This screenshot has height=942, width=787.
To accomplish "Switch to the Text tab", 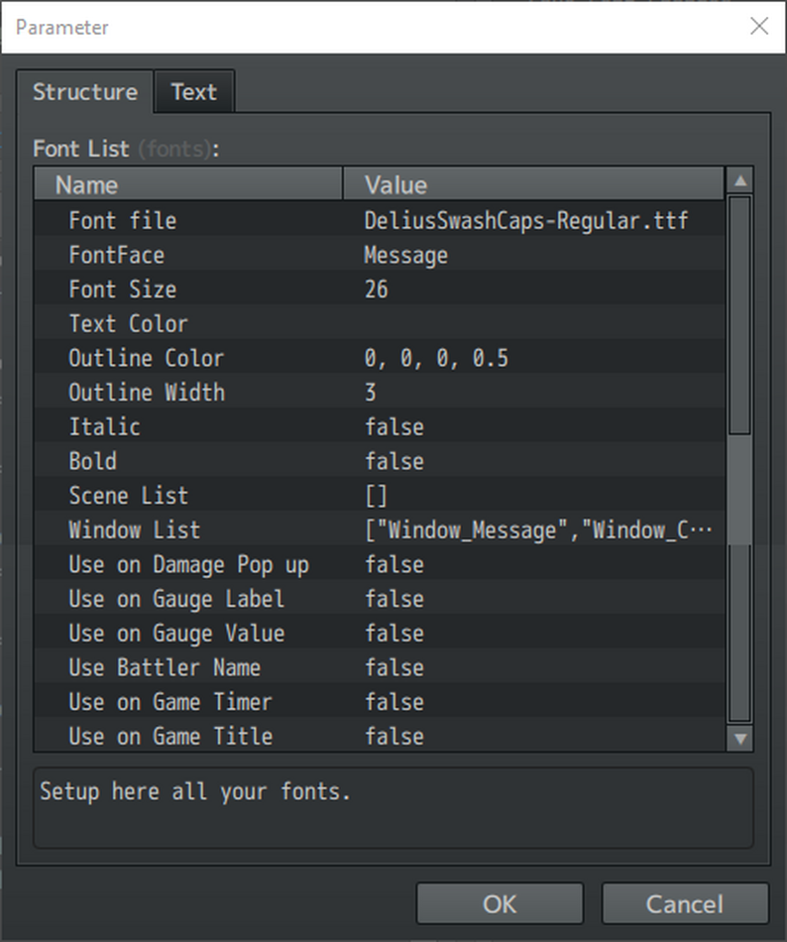I will tap(194, 91).
